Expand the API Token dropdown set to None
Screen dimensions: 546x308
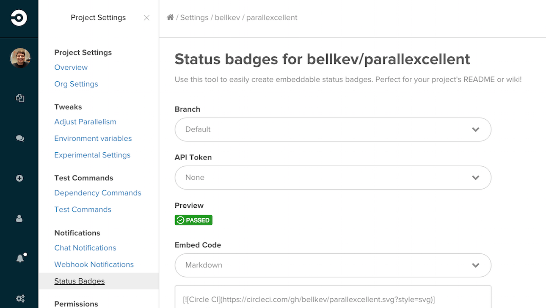(333, 178)
